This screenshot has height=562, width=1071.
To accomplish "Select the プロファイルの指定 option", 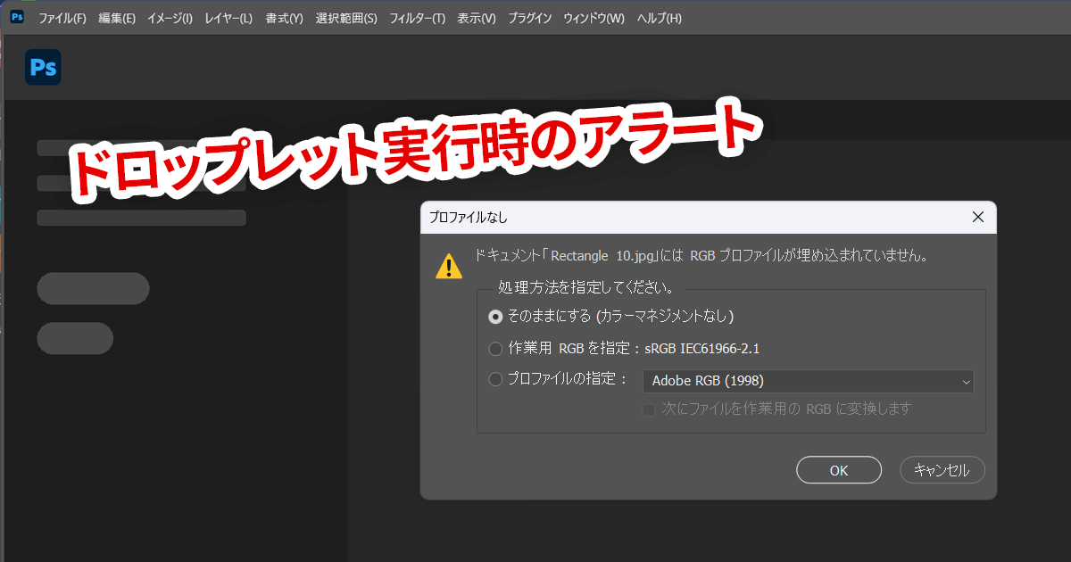I will (x=496, y=380).
